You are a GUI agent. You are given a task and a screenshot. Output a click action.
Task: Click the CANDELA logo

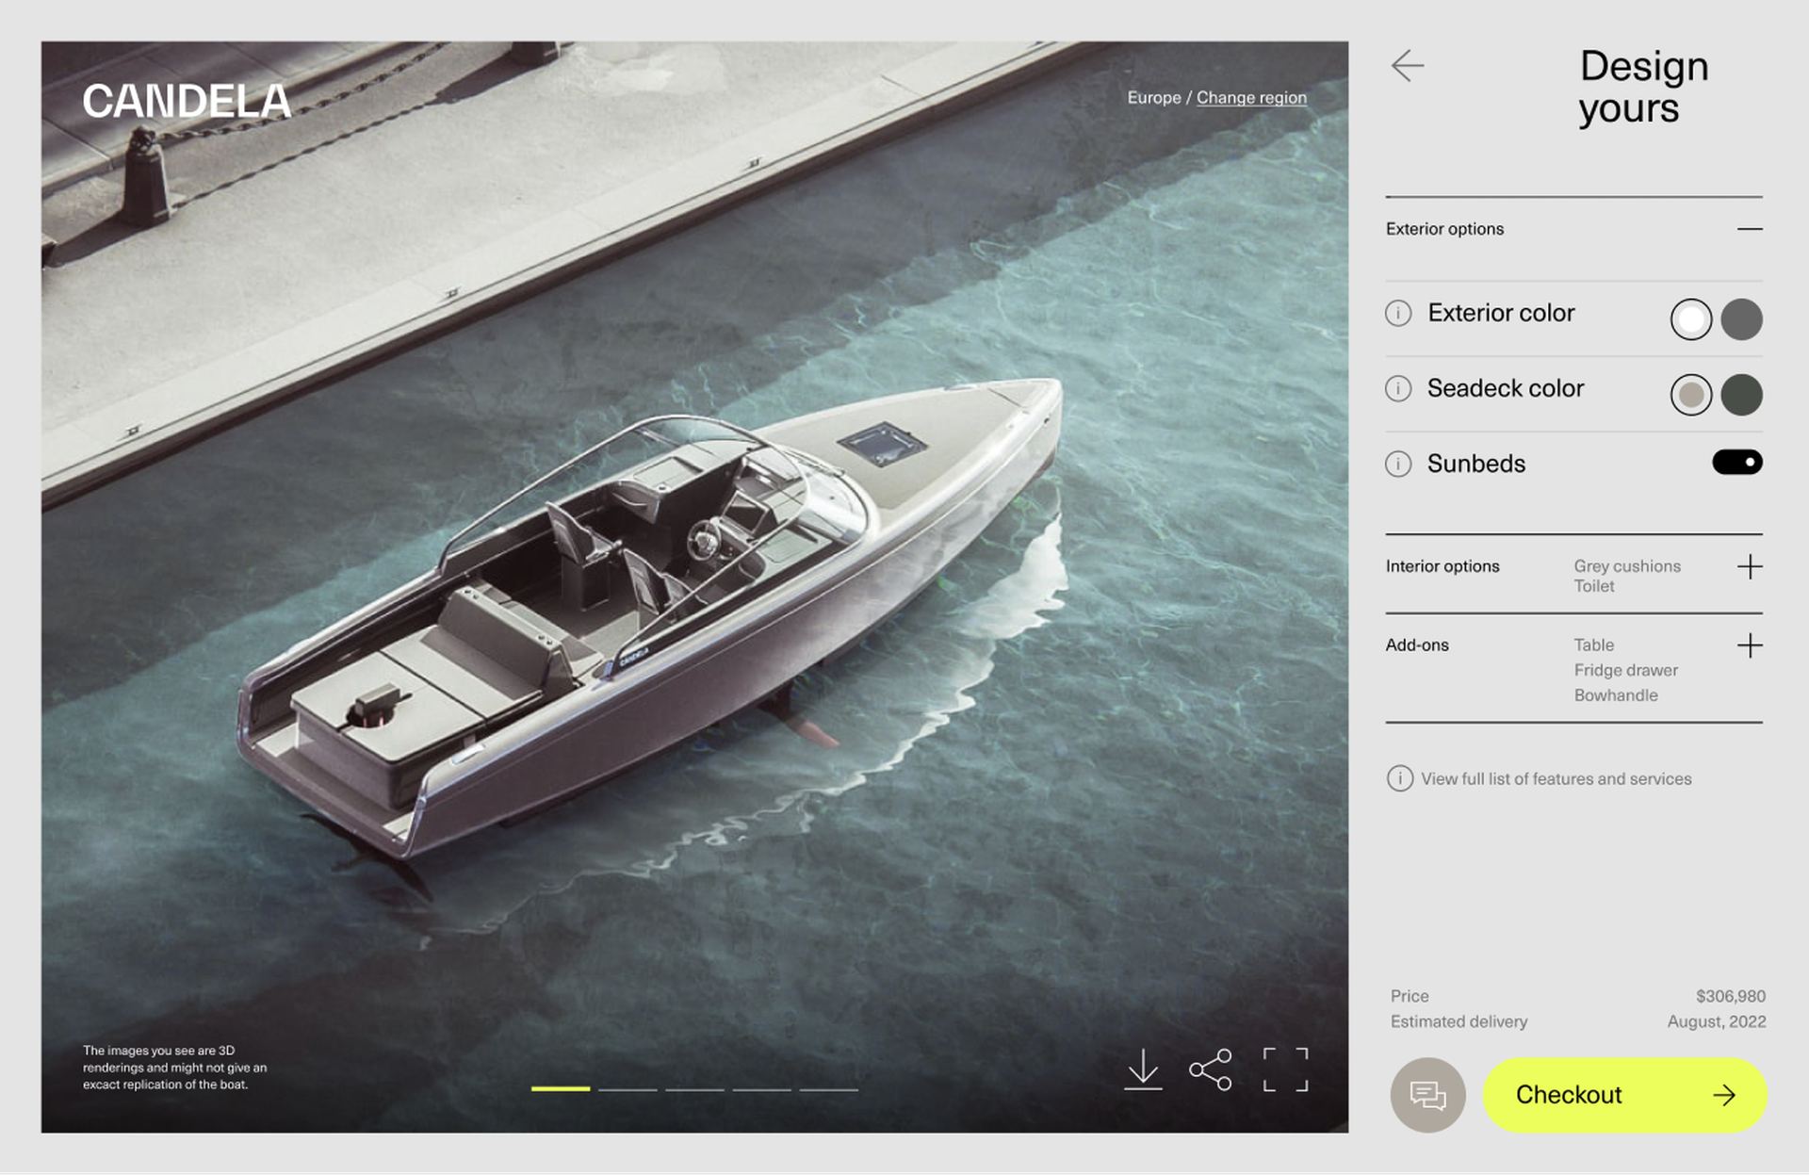187,102
